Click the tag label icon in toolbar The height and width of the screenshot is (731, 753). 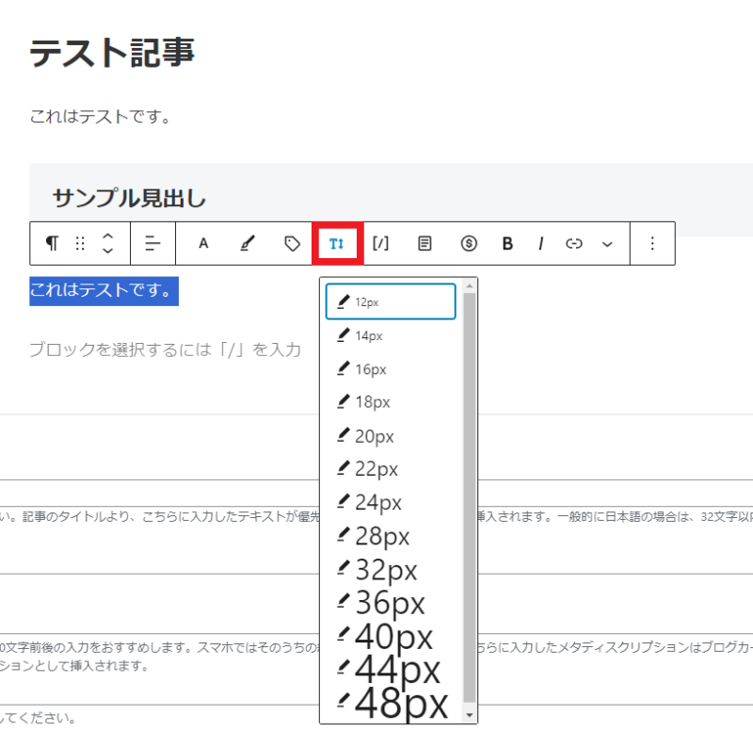point(291,243)
